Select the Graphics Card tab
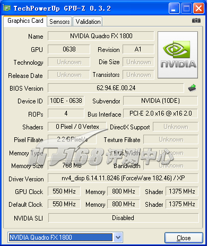 coord(25,21)
